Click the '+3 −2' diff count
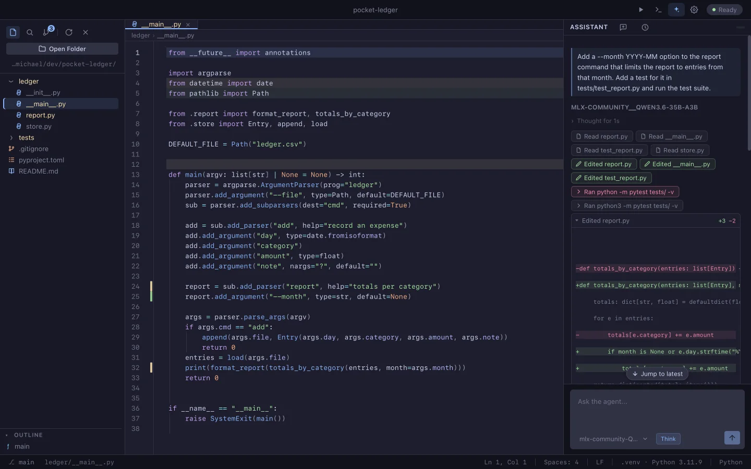The height and width of the screenshot is (469, 751). click(x=727, y=221)
